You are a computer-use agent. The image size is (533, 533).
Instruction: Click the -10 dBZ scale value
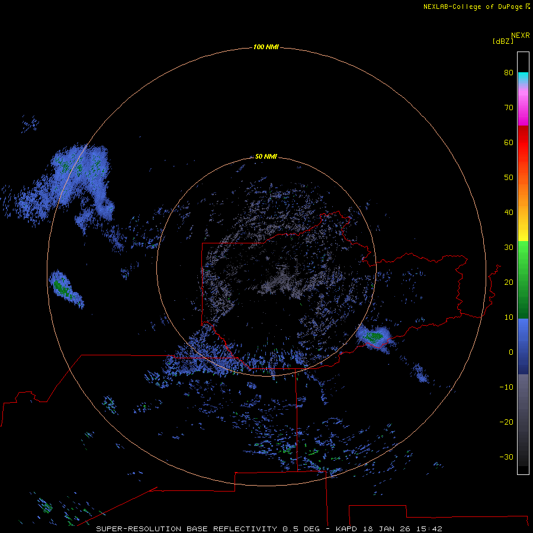506,387
